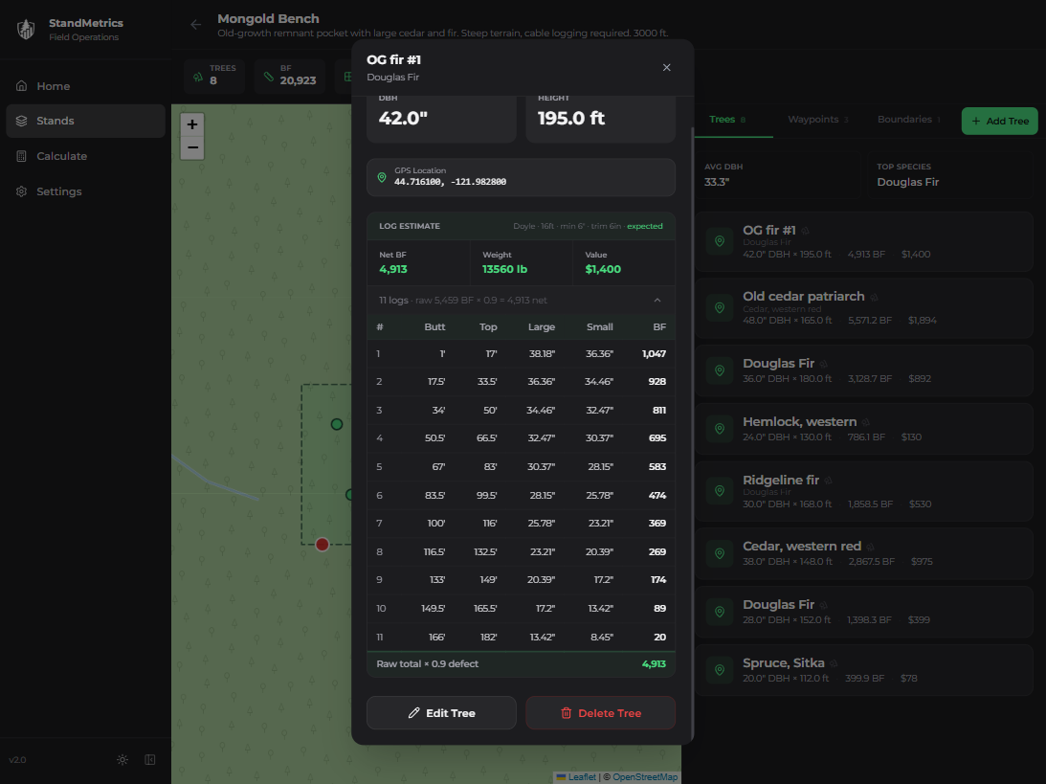Close the OG fir #1 dialog

tap(667, 67)
